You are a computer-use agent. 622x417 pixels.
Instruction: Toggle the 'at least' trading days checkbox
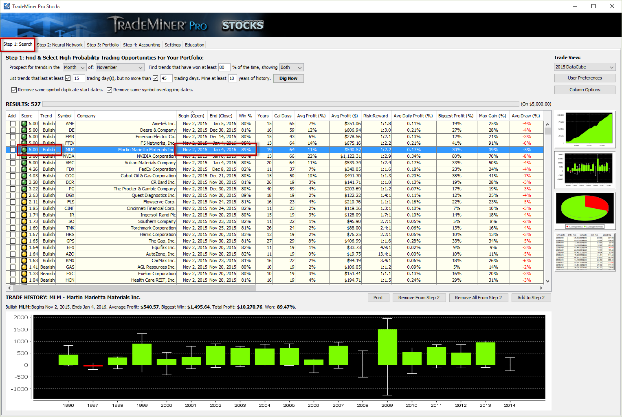pos(68,78)
